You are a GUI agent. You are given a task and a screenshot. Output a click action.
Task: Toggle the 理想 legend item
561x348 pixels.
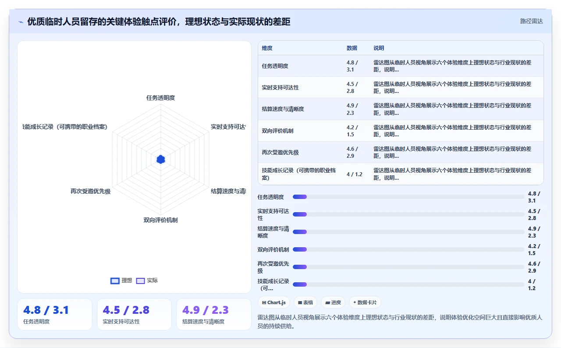coord(121,281)
